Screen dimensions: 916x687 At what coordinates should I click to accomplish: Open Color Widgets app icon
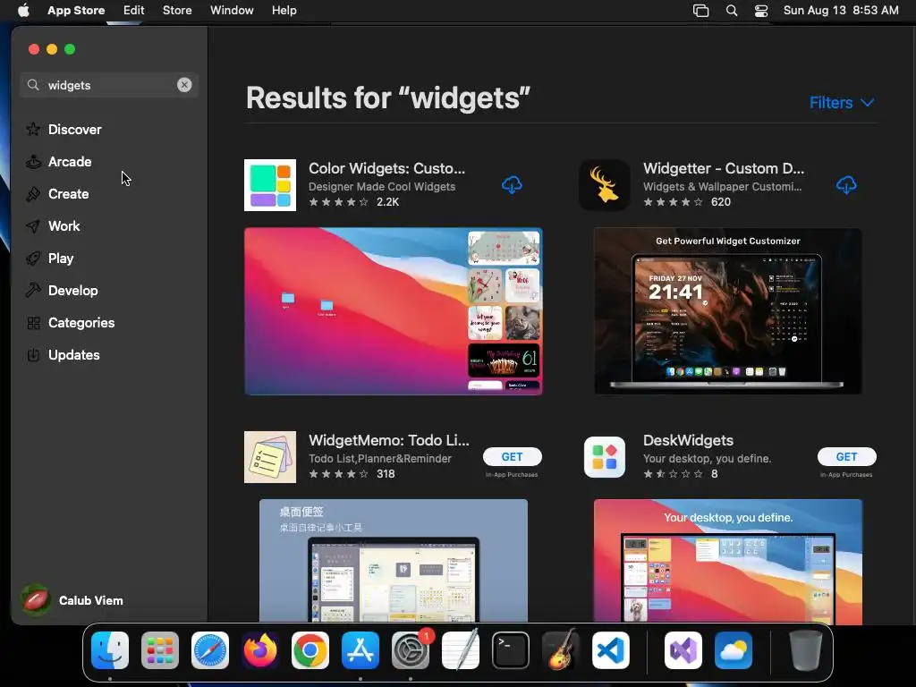(x=270, y=185)
